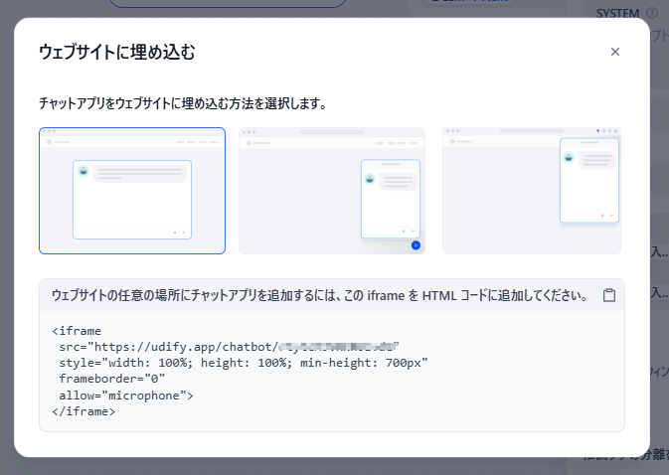Click robot avatar in the browser-extension preview
Screen dimensions: 669x475
569,157
